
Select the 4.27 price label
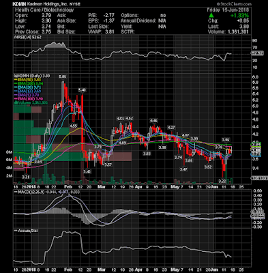171,127
